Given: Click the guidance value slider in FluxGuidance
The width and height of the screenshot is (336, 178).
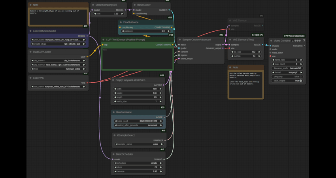Looking at the screenshot, I should (146, 31).
